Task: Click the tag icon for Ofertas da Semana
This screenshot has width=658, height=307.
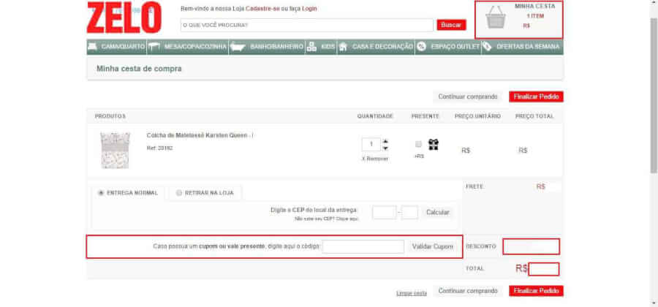Action: [x=487, y=47]
